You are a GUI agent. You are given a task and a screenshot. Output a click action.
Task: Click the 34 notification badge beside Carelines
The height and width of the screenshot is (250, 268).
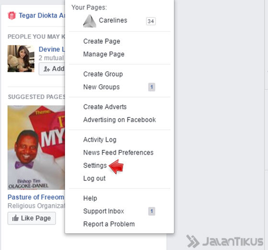coord(151,21)
